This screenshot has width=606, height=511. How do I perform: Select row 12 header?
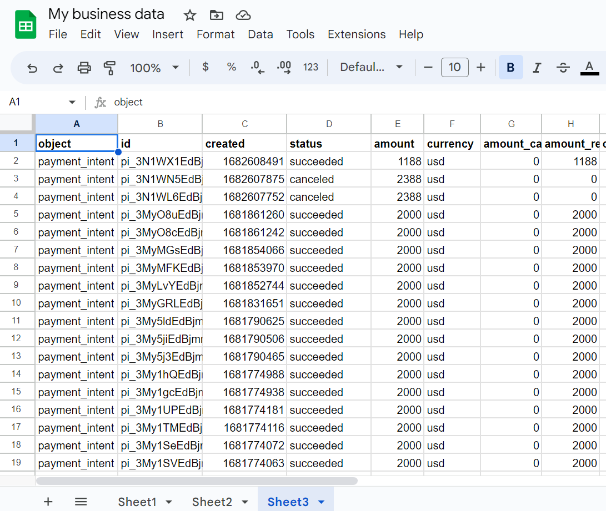(16, 338)
